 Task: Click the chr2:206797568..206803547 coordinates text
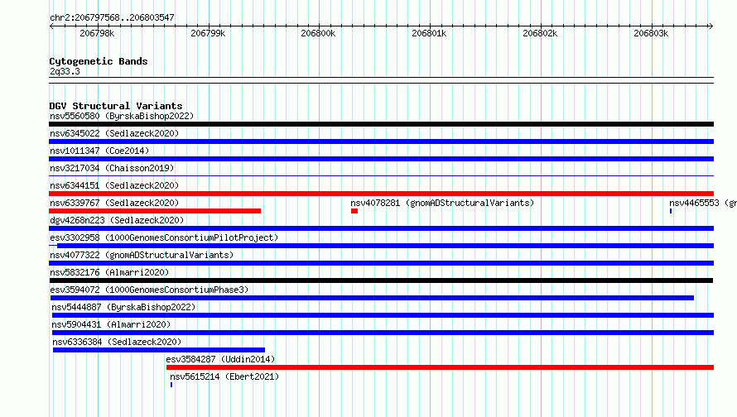point(112,17)
